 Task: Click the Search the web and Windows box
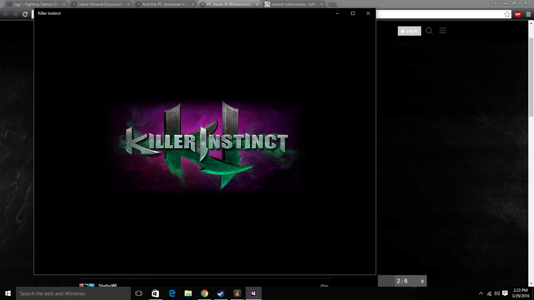73,293
